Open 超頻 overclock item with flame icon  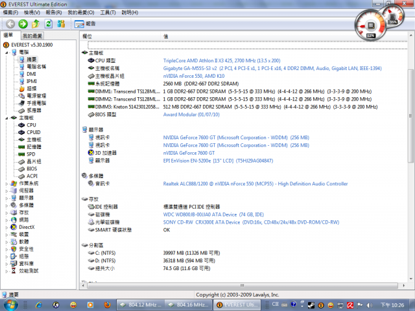[32, 89]
